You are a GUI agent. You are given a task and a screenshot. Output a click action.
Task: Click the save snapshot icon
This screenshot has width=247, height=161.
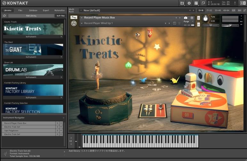tap(175, 23)
